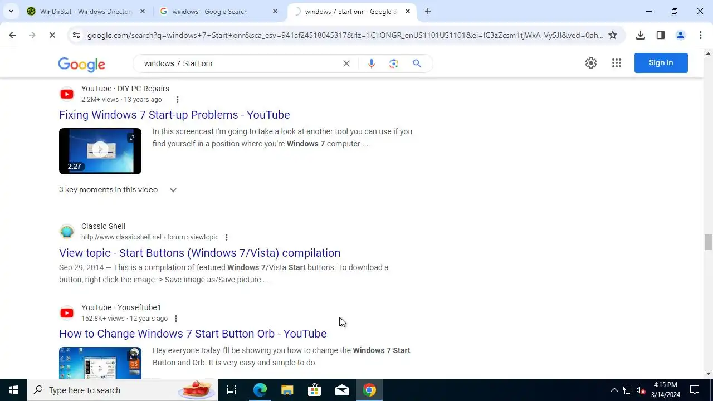Image resolution: width=713 pixels, height=401 pixels.
Task: Show hidden system tray icons
Action: click(x=614, y=390)
